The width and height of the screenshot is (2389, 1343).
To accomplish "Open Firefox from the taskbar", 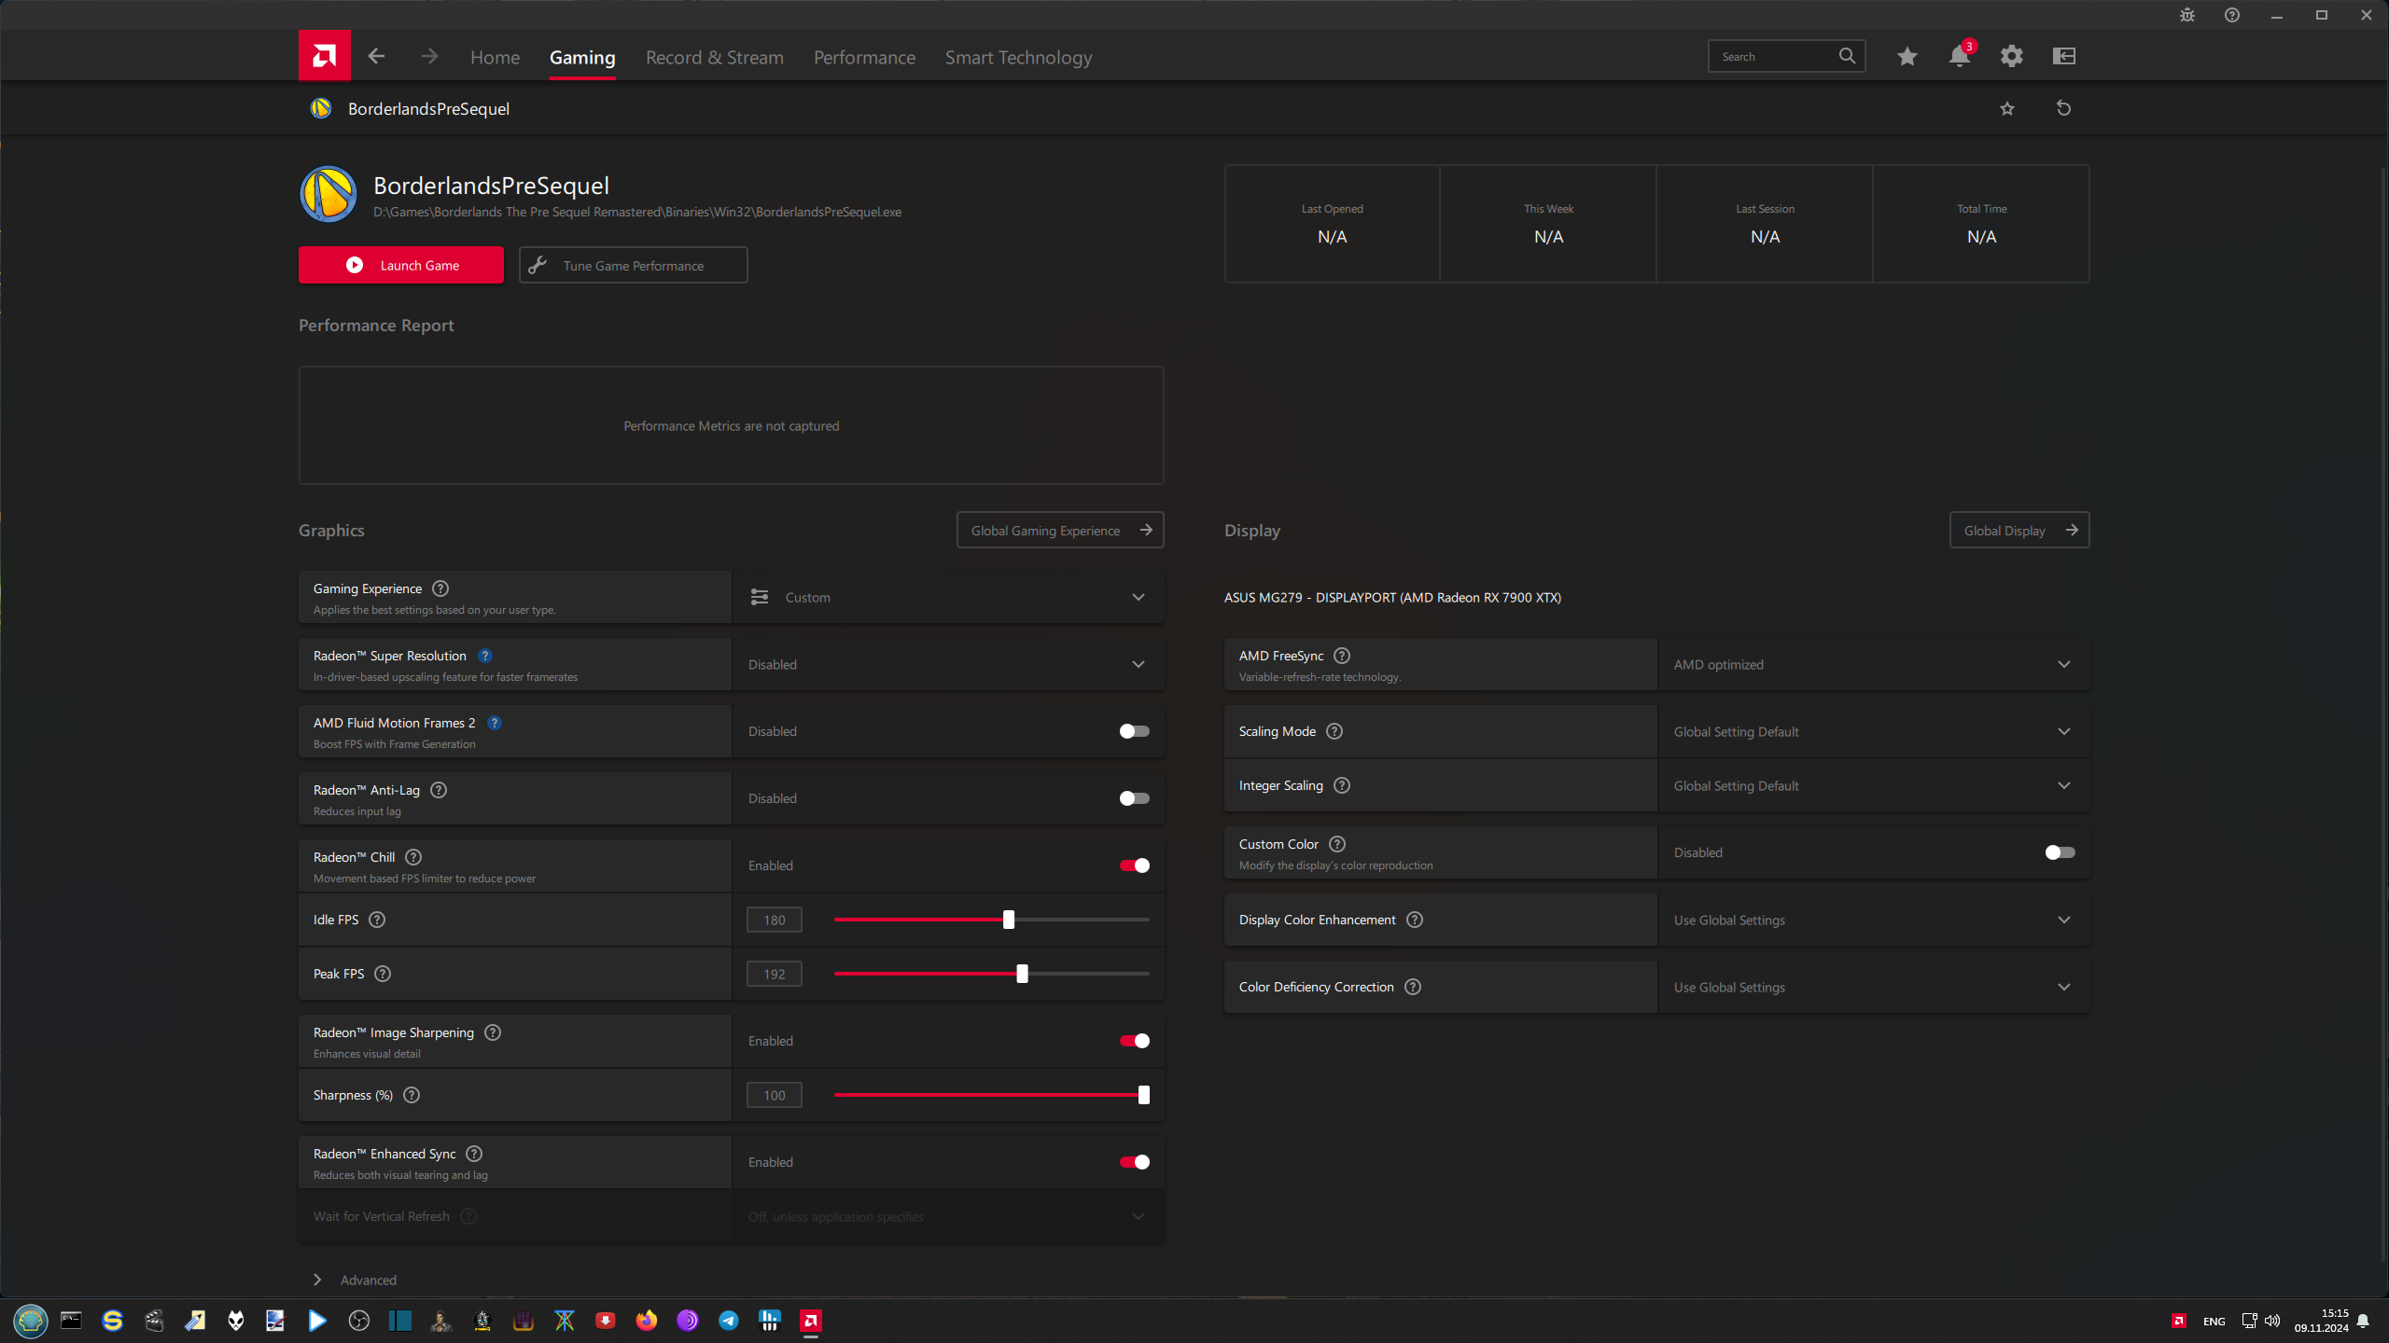I will [x=646, y=1321].
